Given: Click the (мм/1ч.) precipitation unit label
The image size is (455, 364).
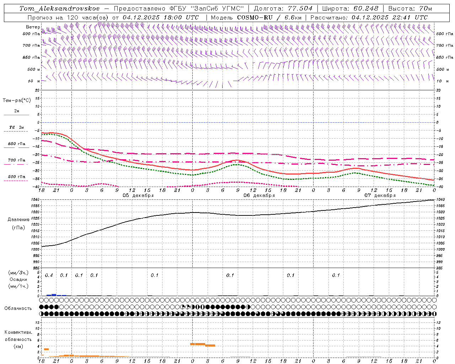Looking at the screenshot, I should [x=18, y=286].
